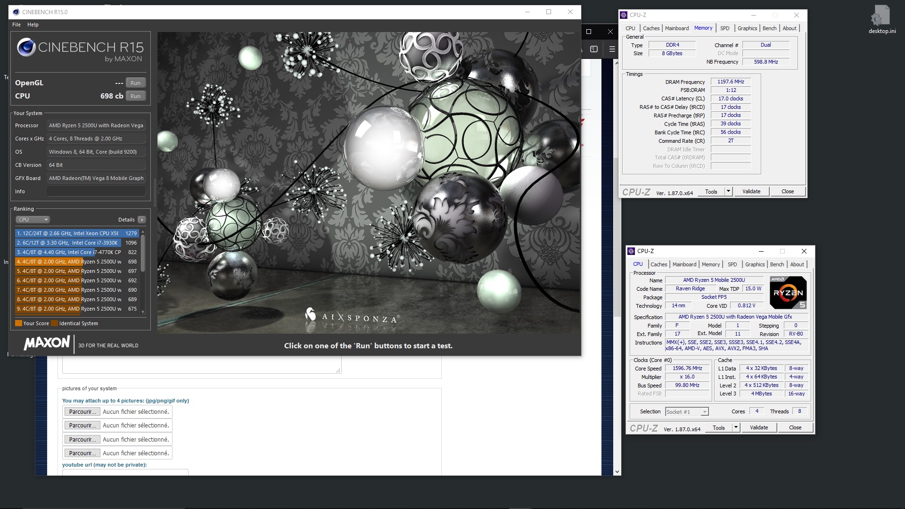Open Graphics tab in upper CPU-Z window

pos(747,28)
